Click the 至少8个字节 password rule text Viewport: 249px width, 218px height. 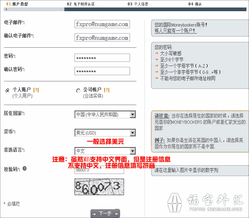coord(172,59)
